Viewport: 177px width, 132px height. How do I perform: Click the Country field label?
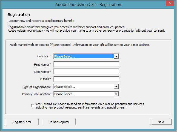[x=44, y=56]
